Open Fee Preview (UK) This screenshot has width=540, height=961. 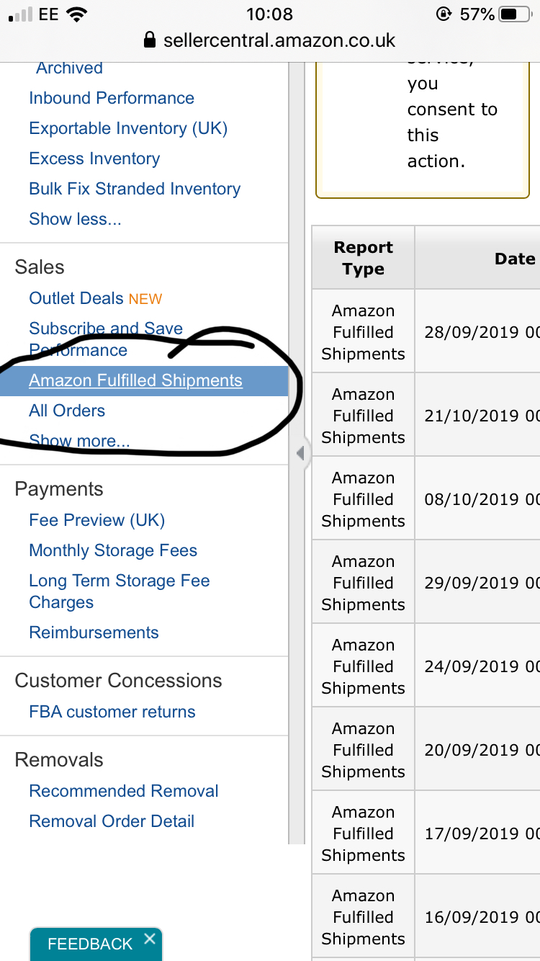(96, 519)
